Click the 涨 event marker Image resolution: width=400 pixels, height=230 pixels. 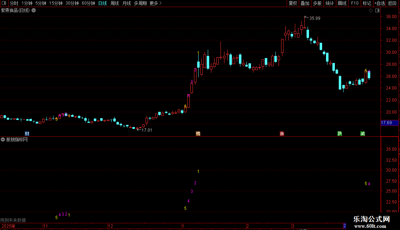(282, 134)
